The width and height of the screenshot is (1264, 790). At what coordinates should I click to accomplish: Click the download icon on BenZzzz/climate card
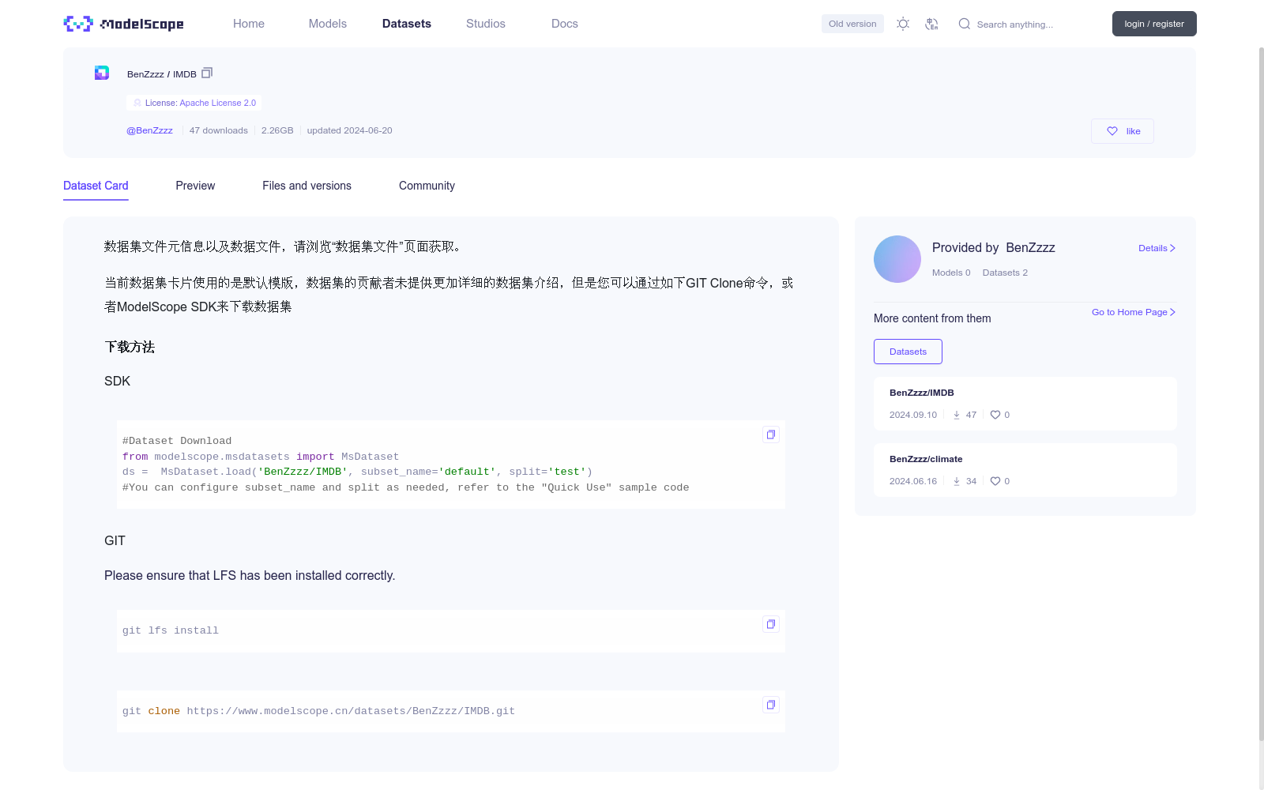click(957, 481)
